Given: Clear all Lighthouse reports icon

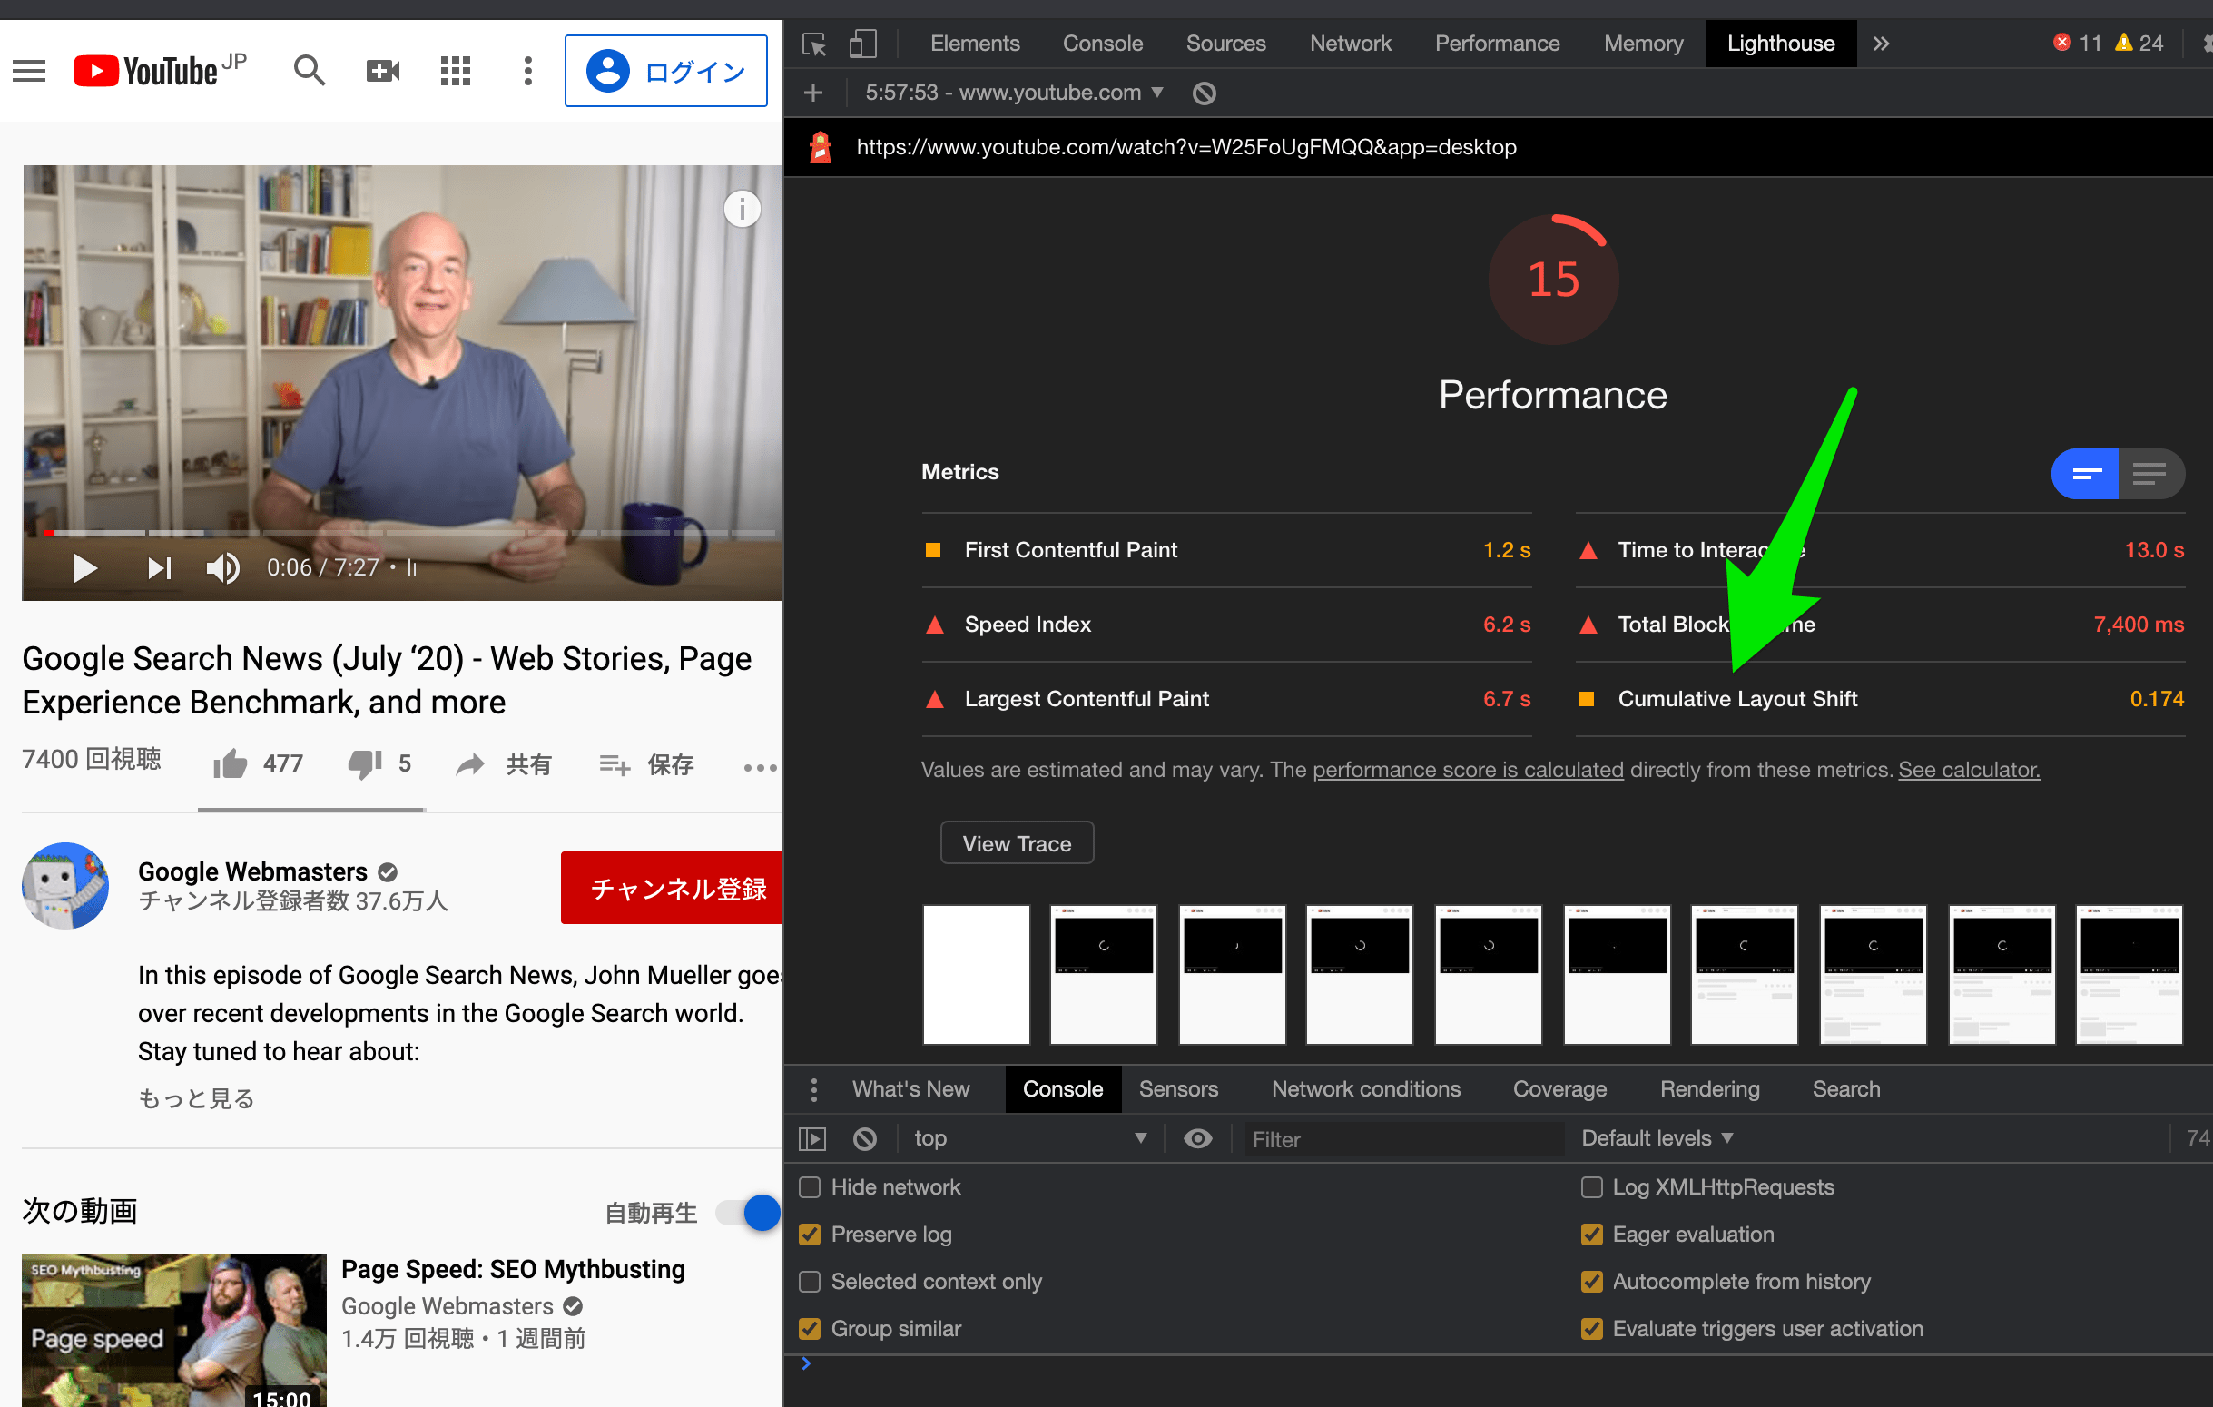Looking at the screenshot, I should point(1204,93).
